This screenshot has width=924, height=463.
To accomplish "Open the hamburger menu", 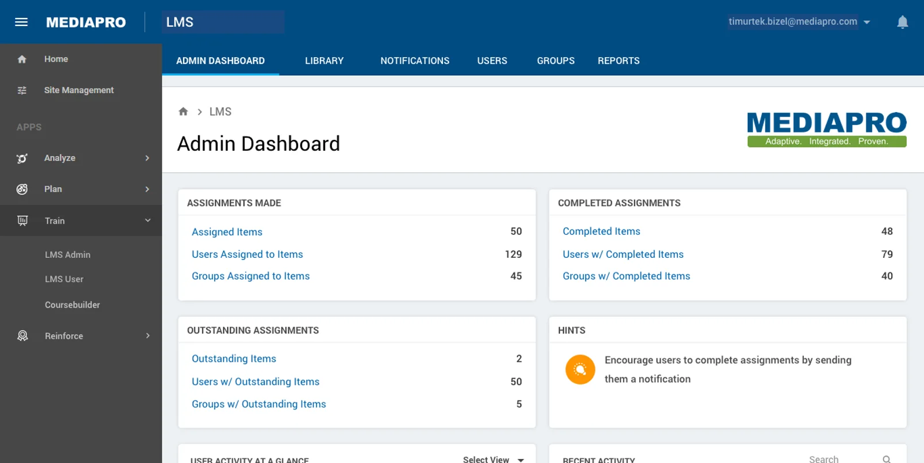I will (x=21, y=22).
